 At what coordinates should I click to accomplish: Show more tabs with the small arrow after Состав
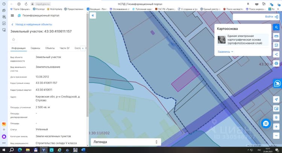[x=83, y=48]
